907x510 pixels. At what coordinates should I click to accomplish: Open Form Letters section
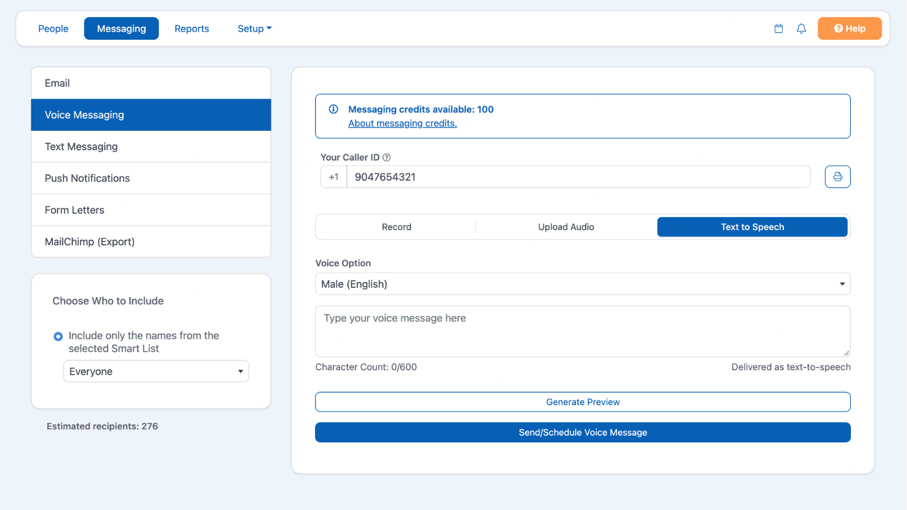point(151,210)
